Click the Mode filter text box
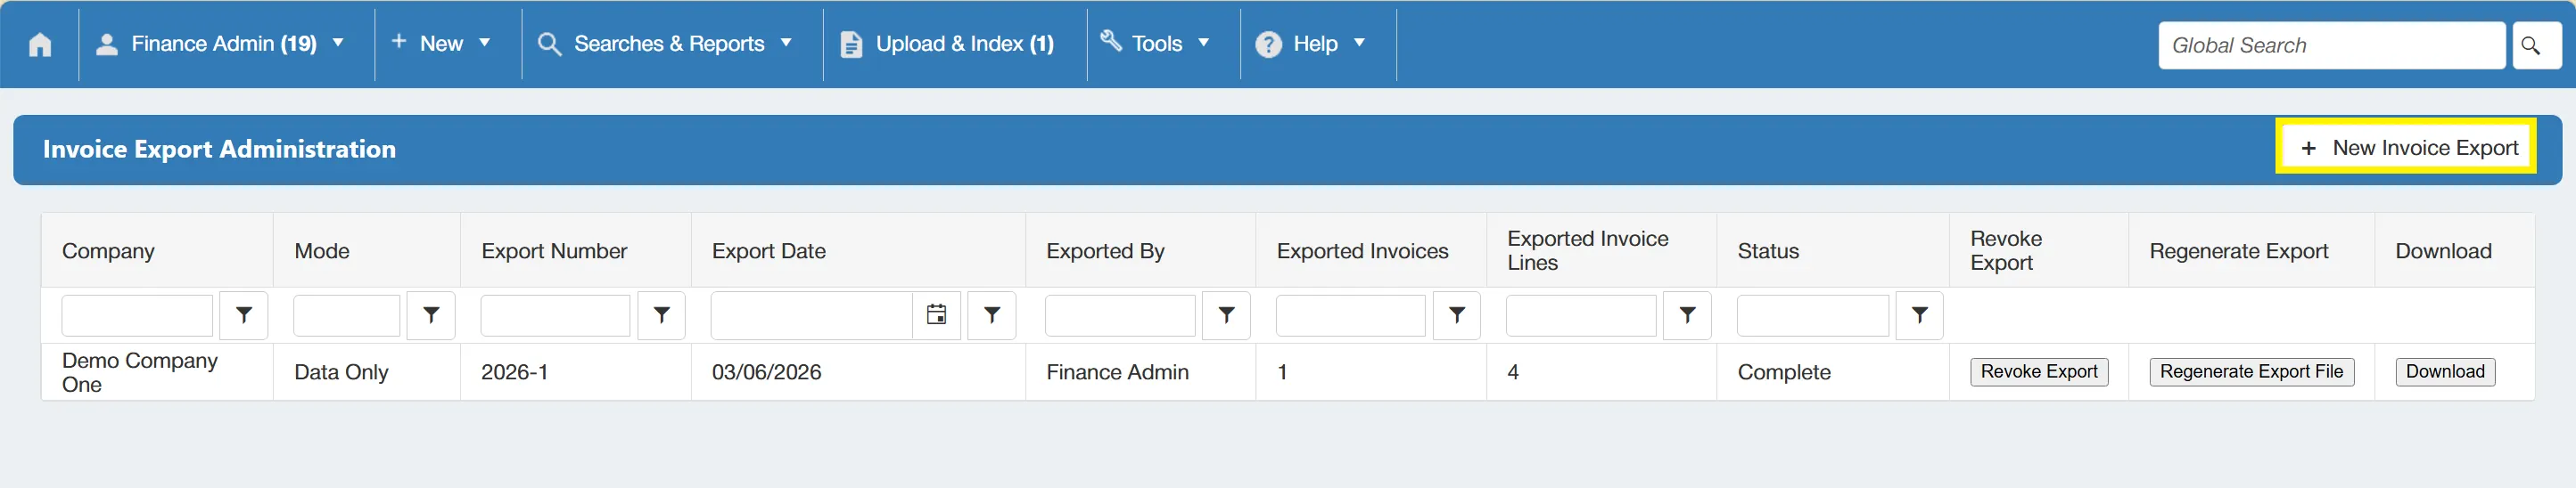 click(x=346, y=315)
